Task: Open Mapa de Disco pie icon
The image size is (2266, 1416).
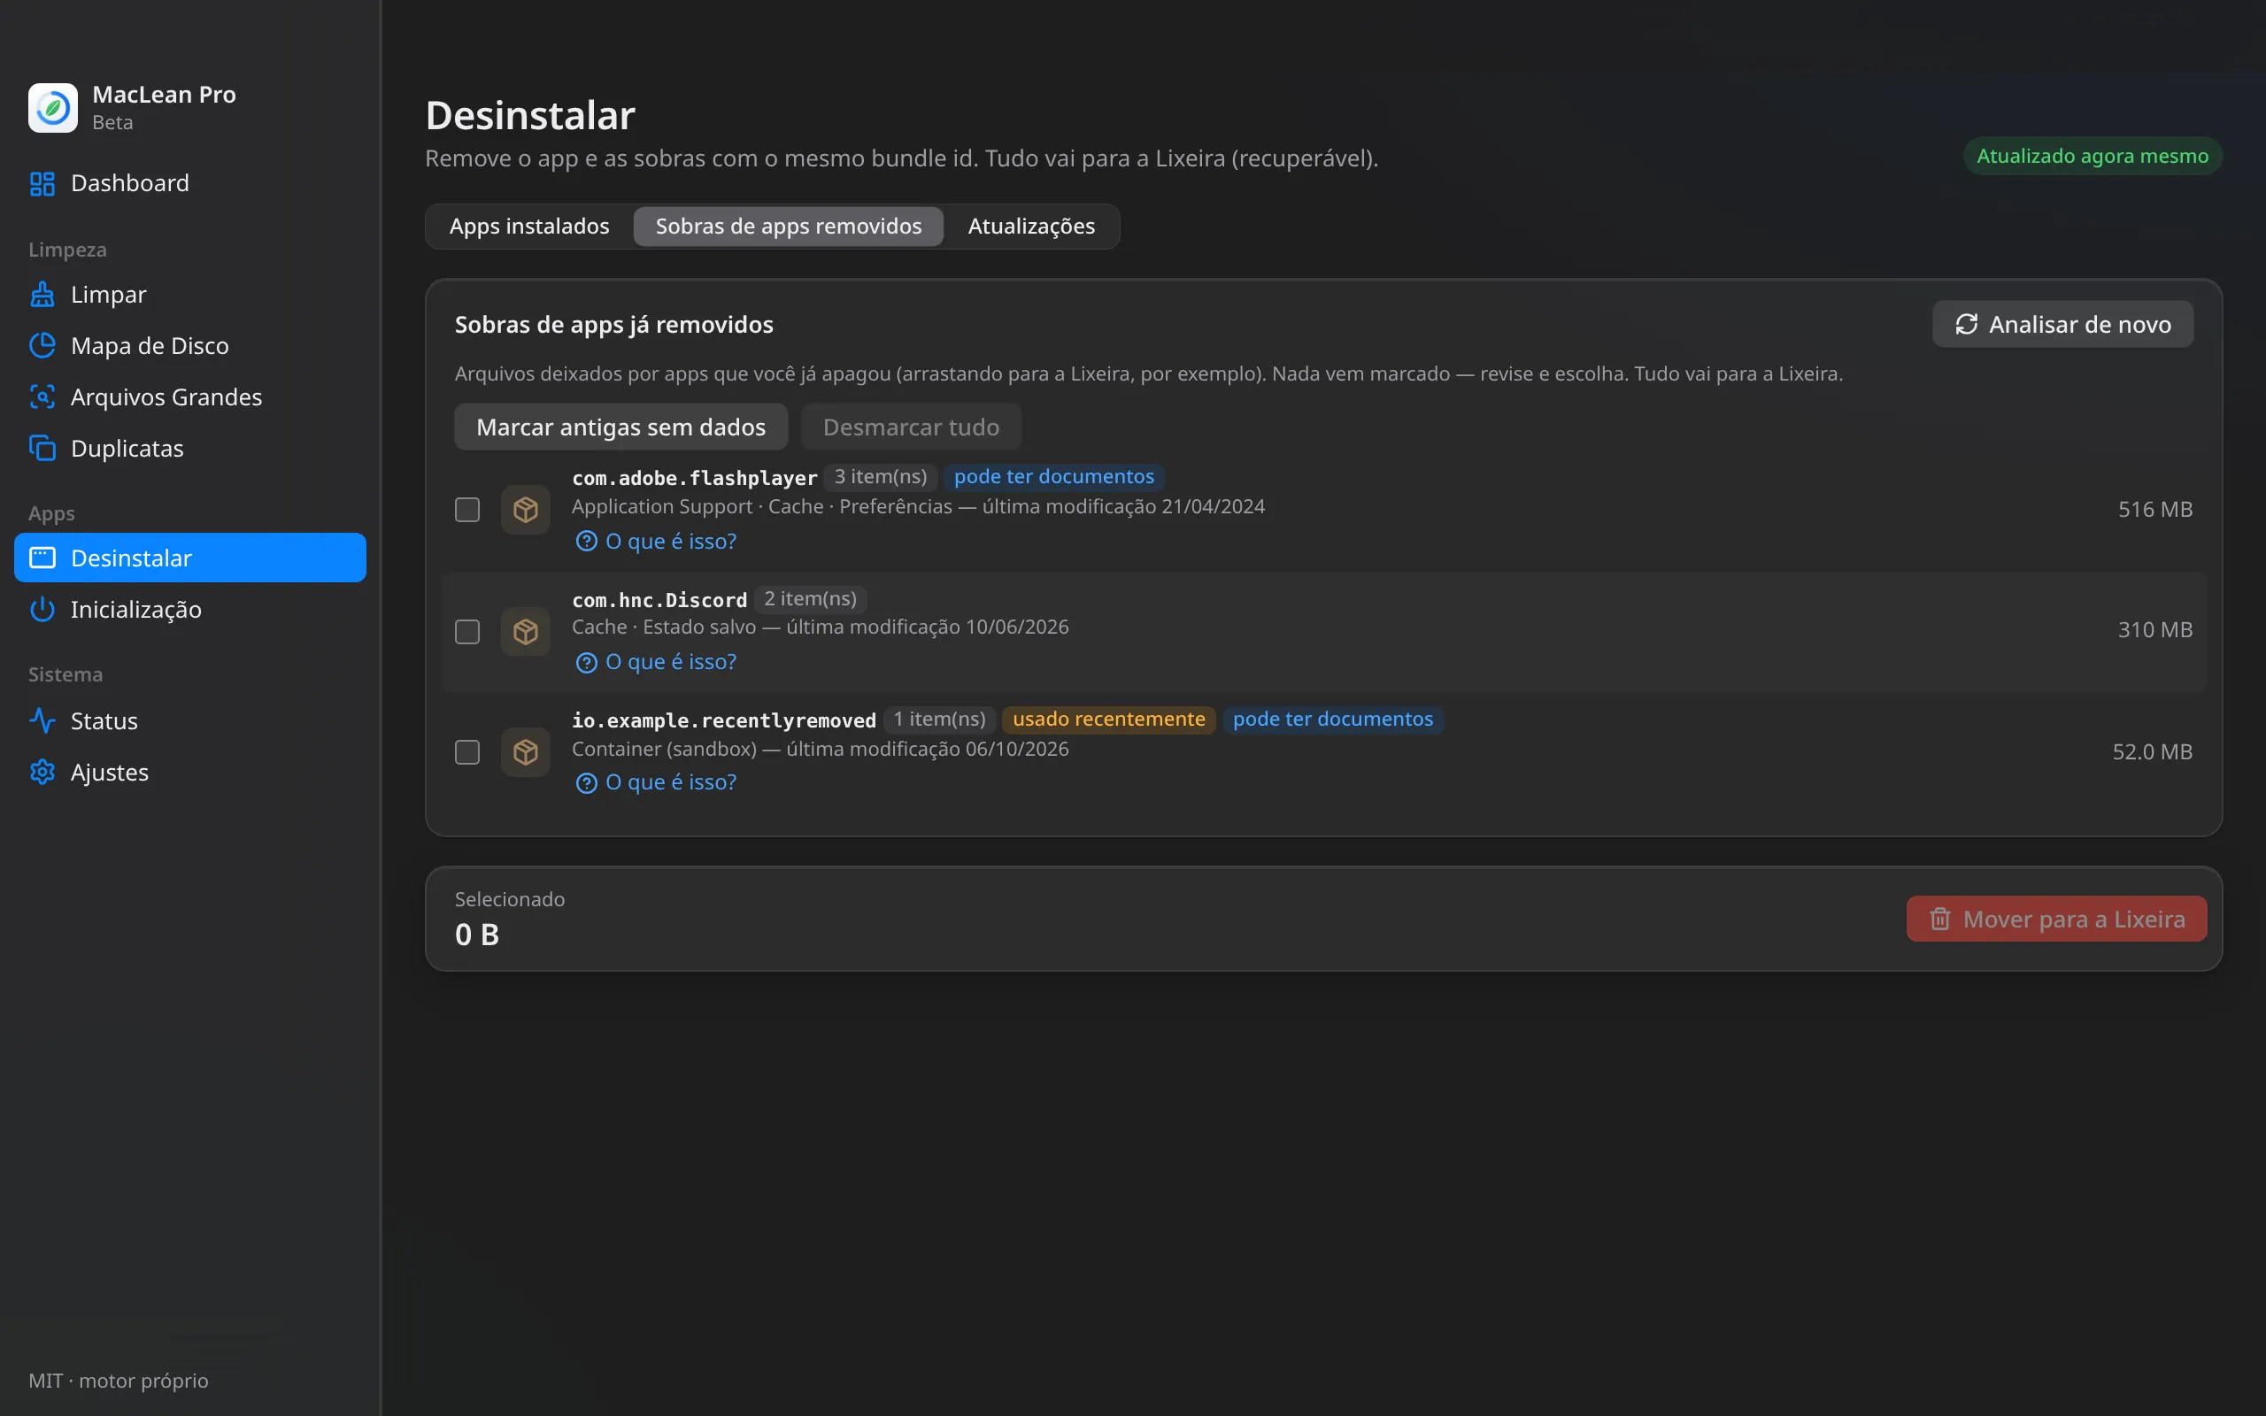Action: (42, 345)
